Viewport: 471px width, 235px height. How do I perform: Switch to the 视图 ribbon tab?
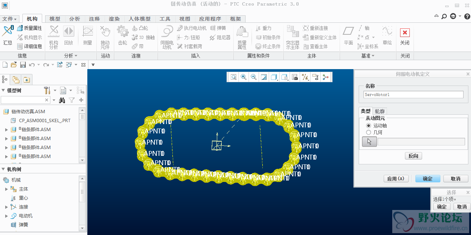[x=185, y=19]
